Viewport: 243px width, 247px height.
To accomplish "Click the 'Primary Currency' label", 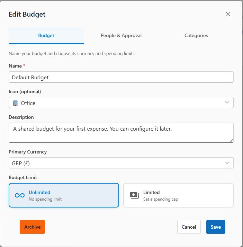I will tap(28, 152).
